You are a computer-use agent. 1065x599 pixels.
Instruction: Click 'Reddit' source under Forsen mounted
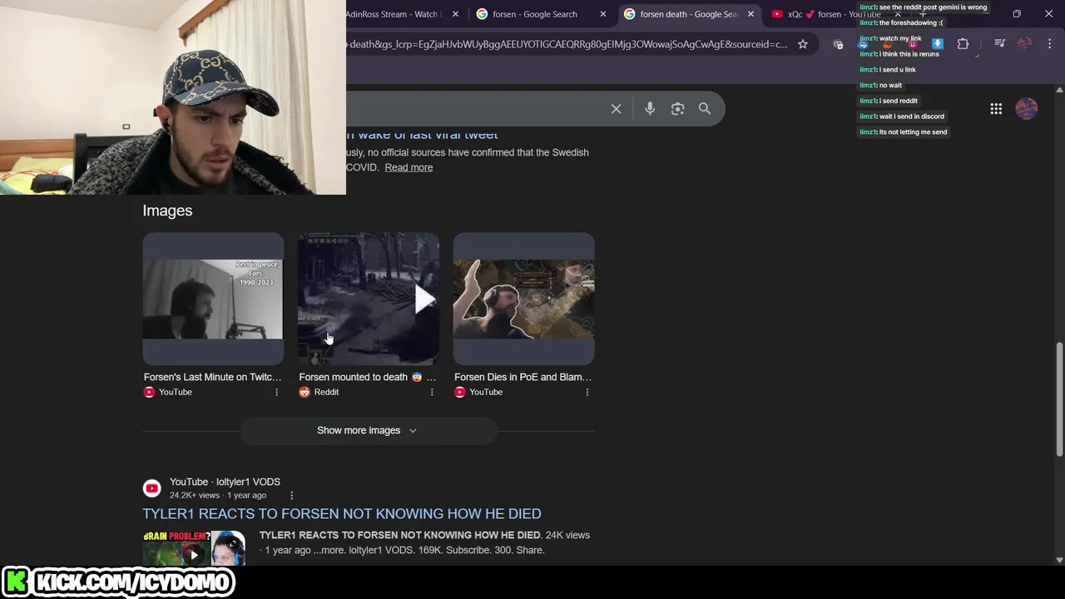click(x=326, y=392)
